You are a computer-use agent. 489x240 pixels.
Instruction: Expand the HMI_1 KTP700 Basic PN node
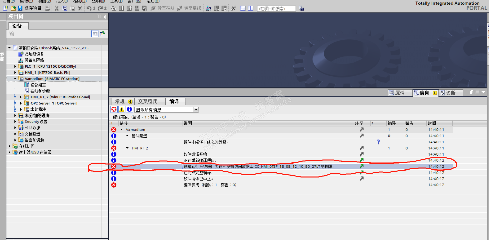[15, 73]
